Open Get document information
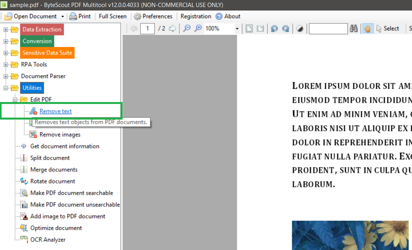 coord(65,146)
